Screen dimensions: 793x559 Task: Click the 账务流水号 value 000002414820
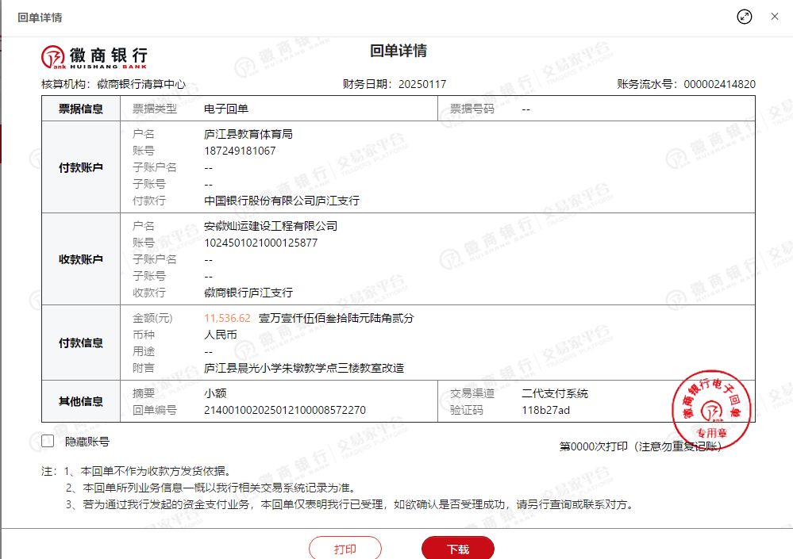(x=719, y=84)
